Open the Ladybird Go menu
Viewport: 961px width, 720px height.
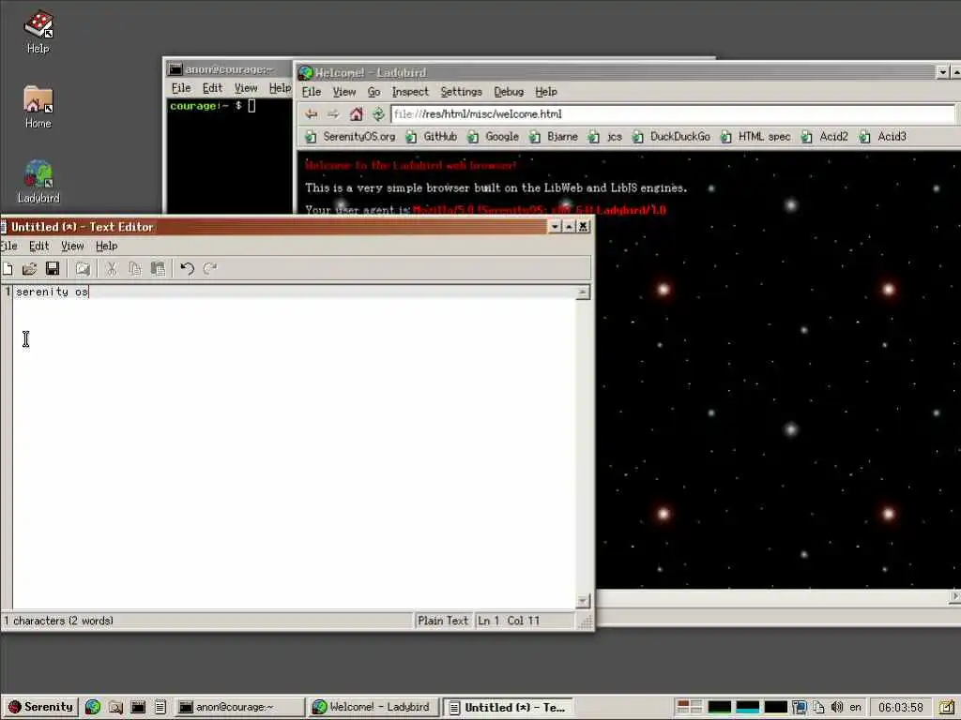pyautogui.click(x=374, y=92)
